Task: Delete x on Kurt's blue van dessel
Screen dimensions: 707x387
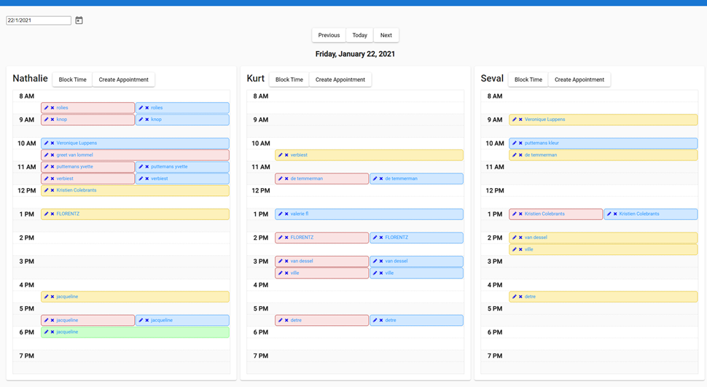Action: [381, 261]
